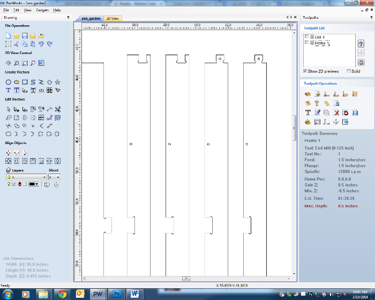Image resolution: width=375 pixels, height=300 pixels.
Task: Toggle the Toolpaths panel pin
Action: click(x=371, y=18)
